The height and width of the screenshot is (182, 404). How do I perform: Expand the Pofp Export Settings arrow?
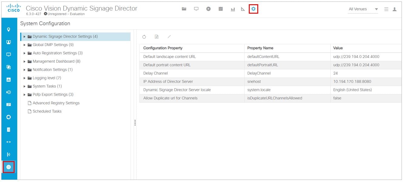coord(25,94)
